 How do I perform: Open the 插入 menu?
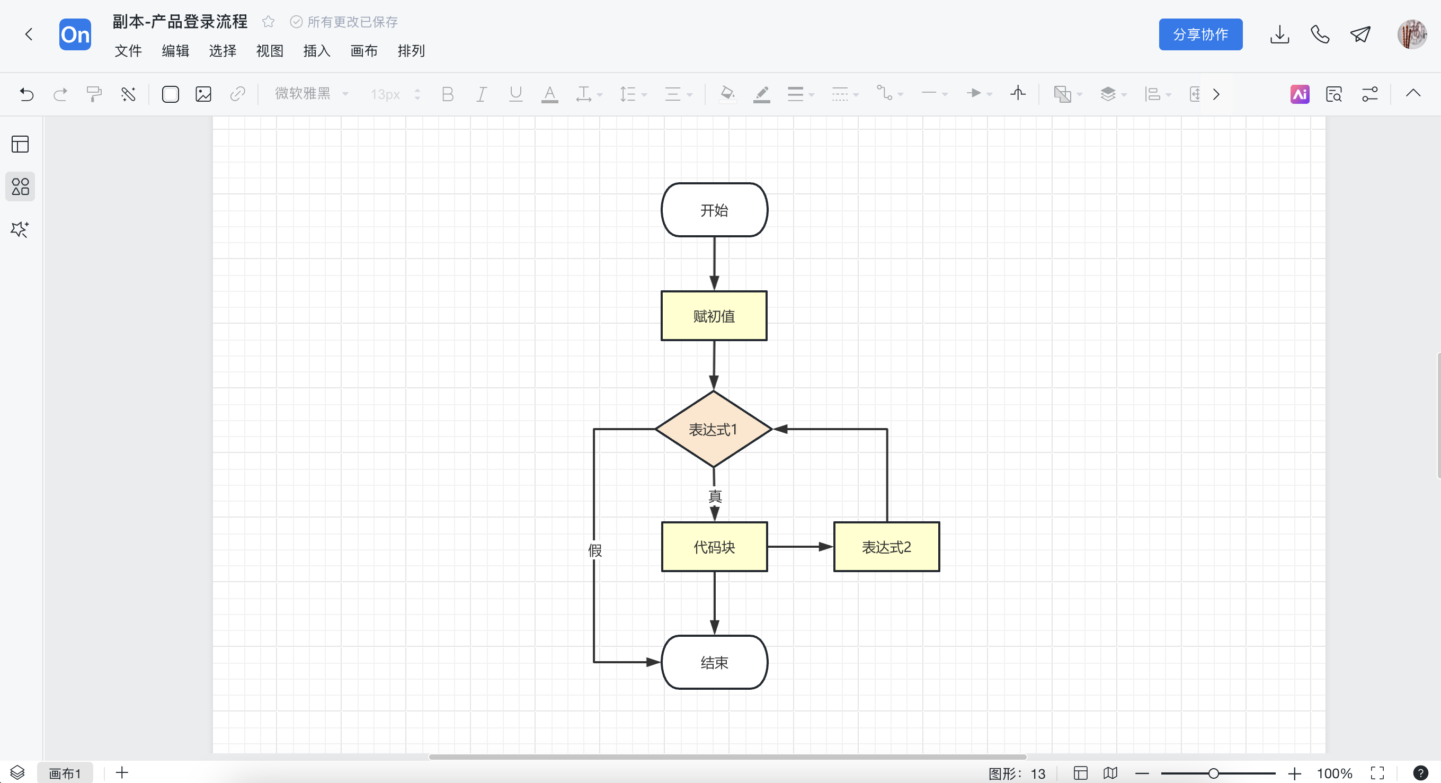(x=317, y=51)
